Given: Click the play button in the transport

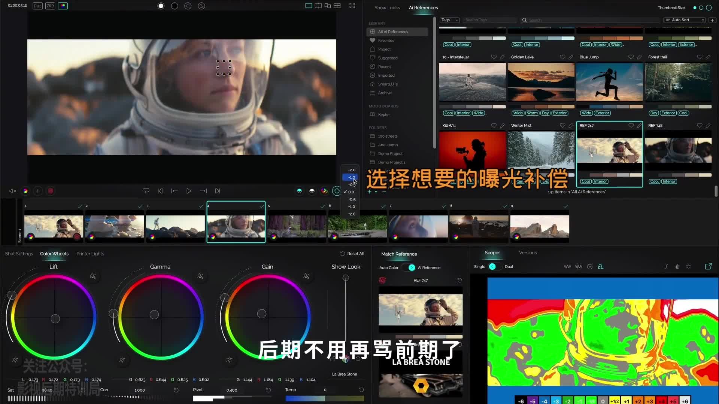Looking at the screenshot, I should pyautogui.click(x=189, y=191).
